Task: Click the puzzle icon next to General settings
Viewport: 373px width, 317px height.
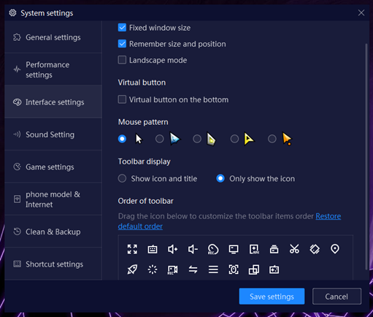Action: [17, 37]
